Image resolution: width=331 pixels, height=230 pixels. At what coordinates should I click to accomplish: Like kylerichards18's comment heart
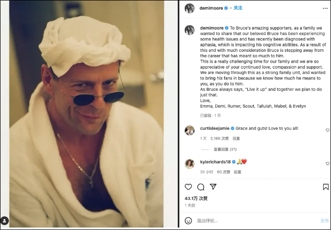[328, 163]
